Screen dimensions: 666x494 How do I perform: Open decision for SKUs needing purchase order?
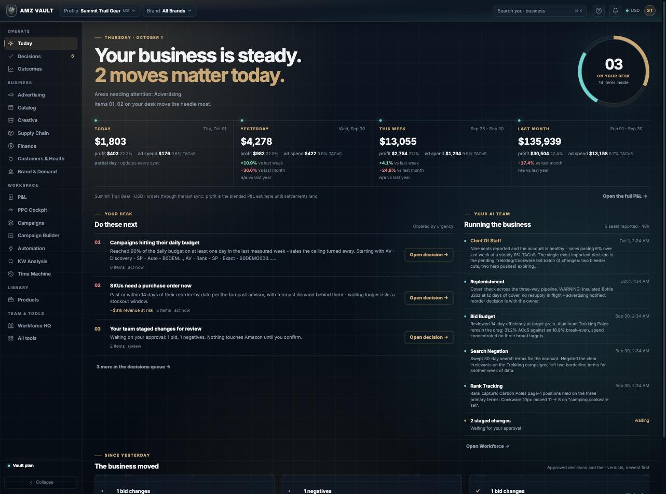pos(429,298)
